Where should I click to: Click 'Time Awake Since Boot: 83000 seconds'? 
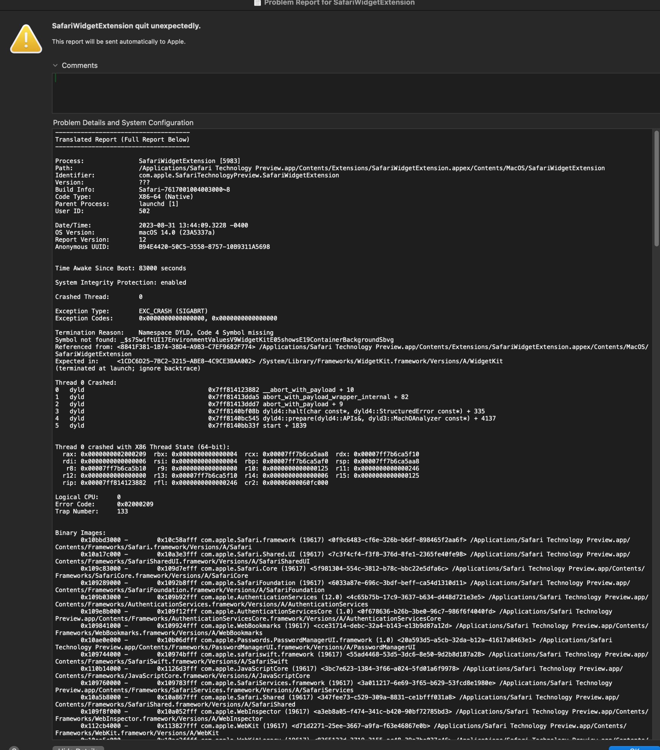pyautogui.click(x=121, y=268)
